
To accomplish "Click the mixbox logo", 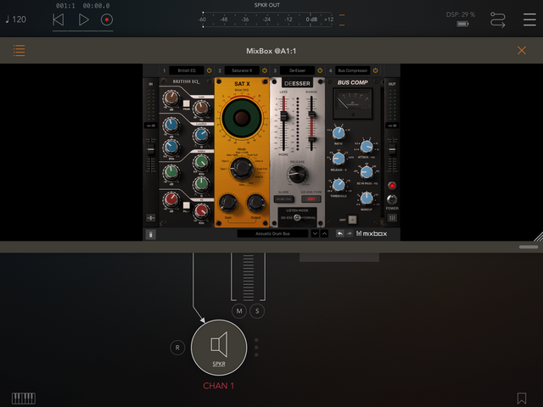I will [372, 234].
